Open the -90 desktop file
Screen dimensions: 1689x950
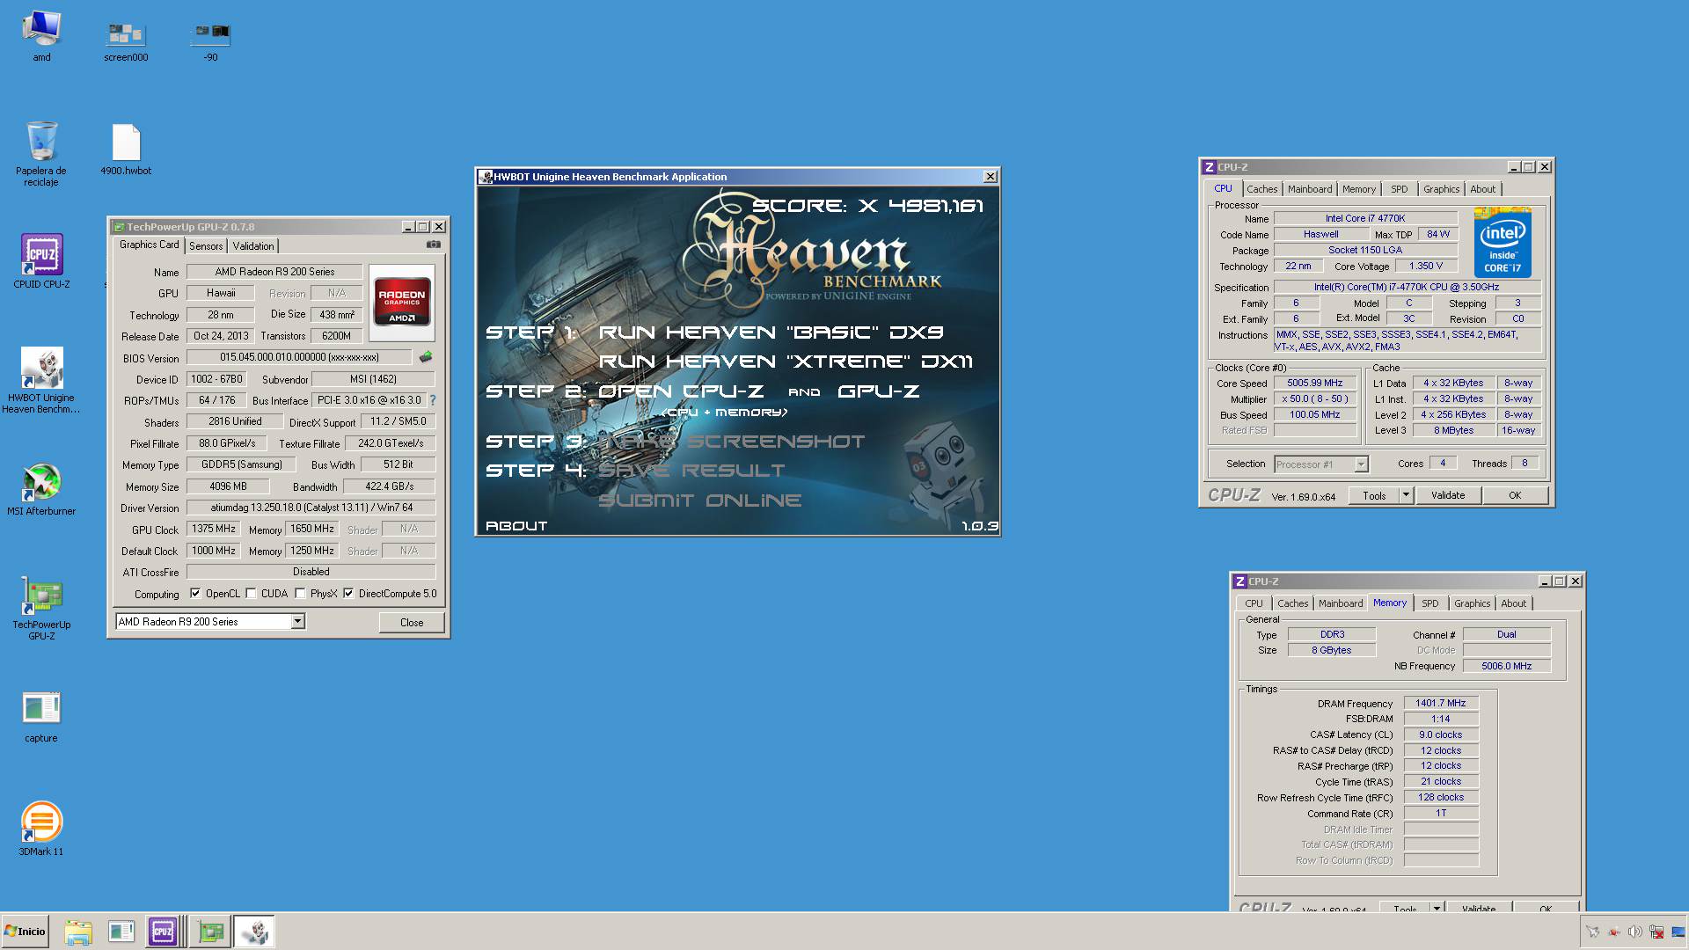[210, 41]
